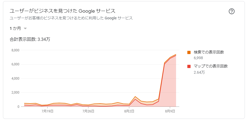The image size is (247, 121).
Task: Click the 7月26日 date axis label
Action: (89, 111)
